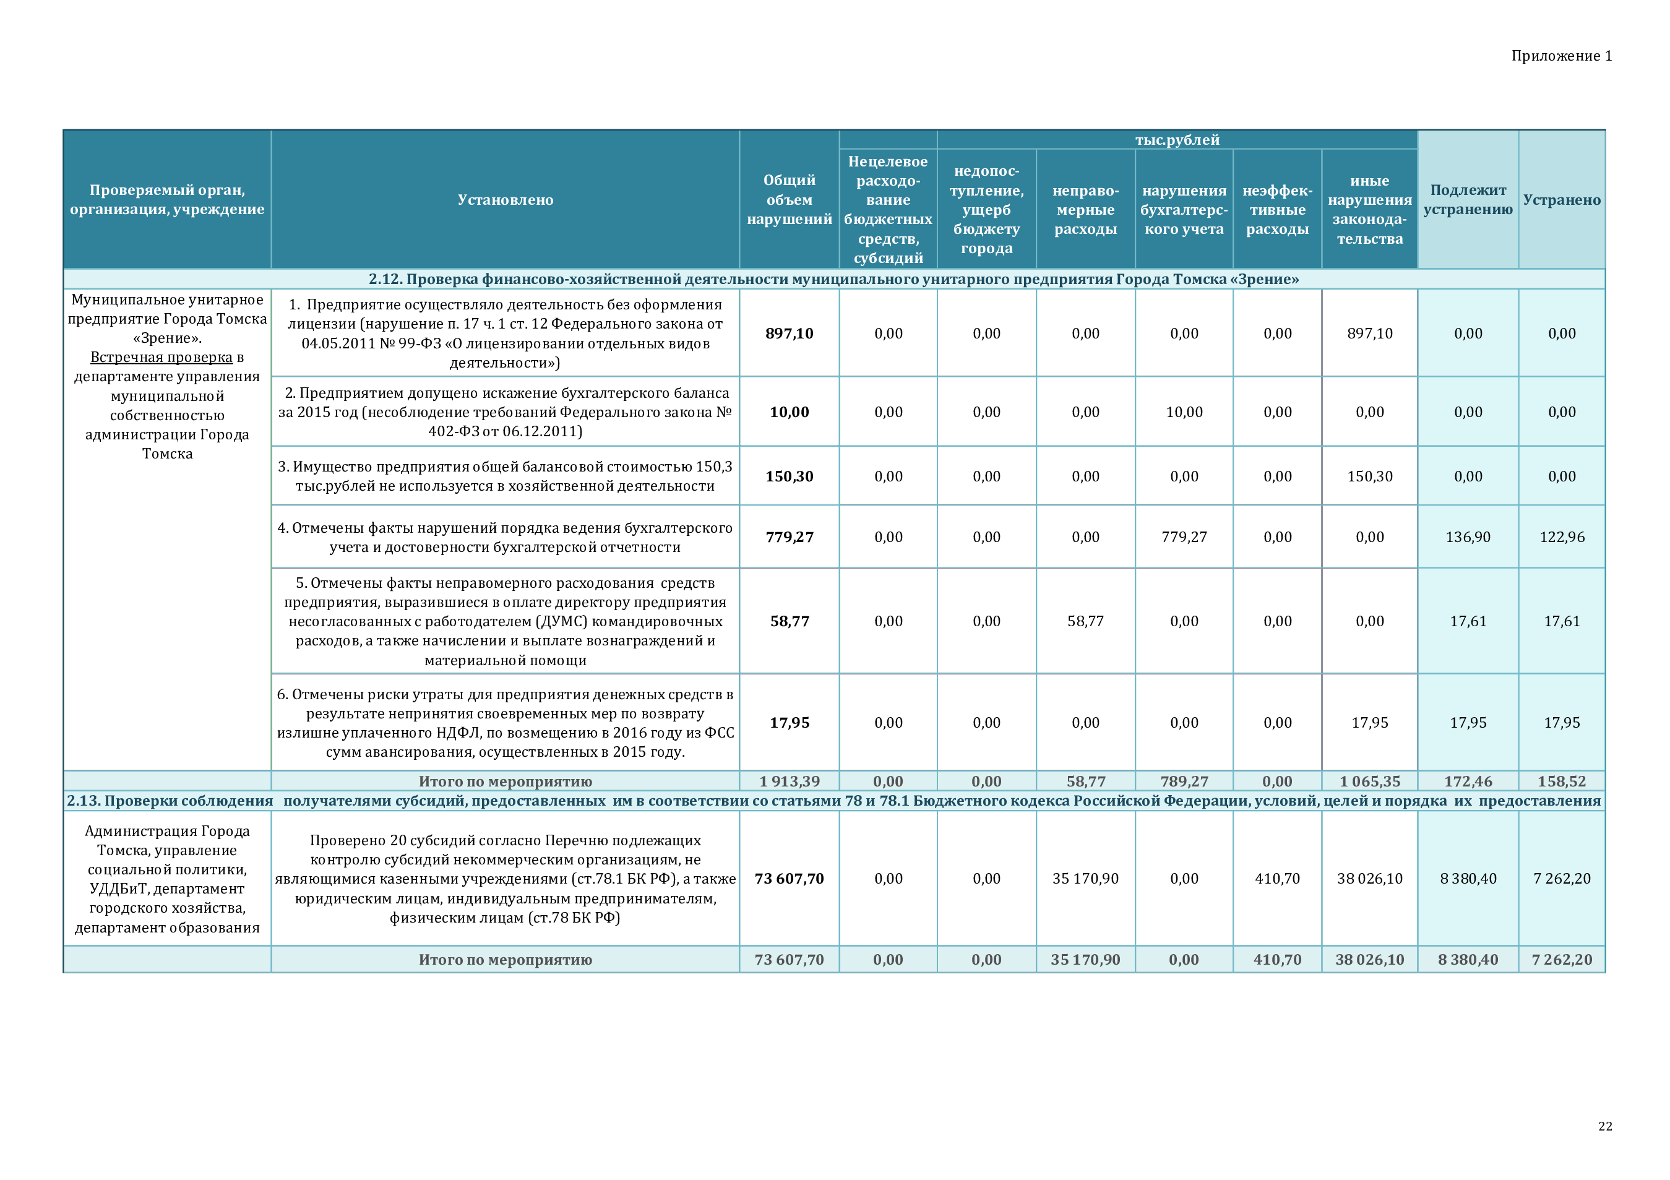The height and width of the screenshot is (1180, 1670).
Task: Select the "Подлежит устранению" column header
Action: click(1467, 200)
